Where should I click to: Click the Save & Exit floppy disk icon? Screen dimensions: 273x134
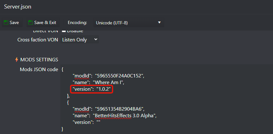pyautogui.click(x=30, y=22)
